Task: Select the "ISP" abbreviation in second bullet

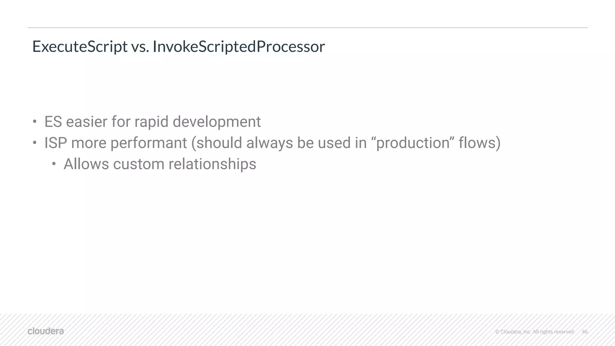Action: tap(56, 143)
